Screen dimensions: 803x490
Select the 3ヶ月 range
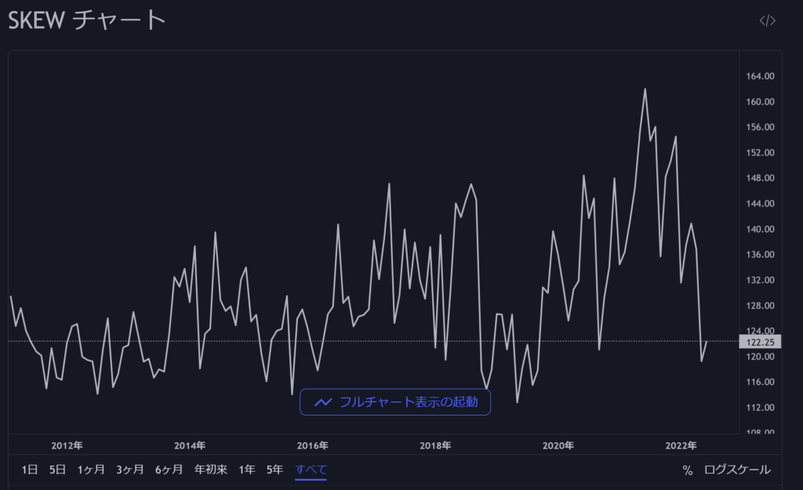click(x=130, y=470)
